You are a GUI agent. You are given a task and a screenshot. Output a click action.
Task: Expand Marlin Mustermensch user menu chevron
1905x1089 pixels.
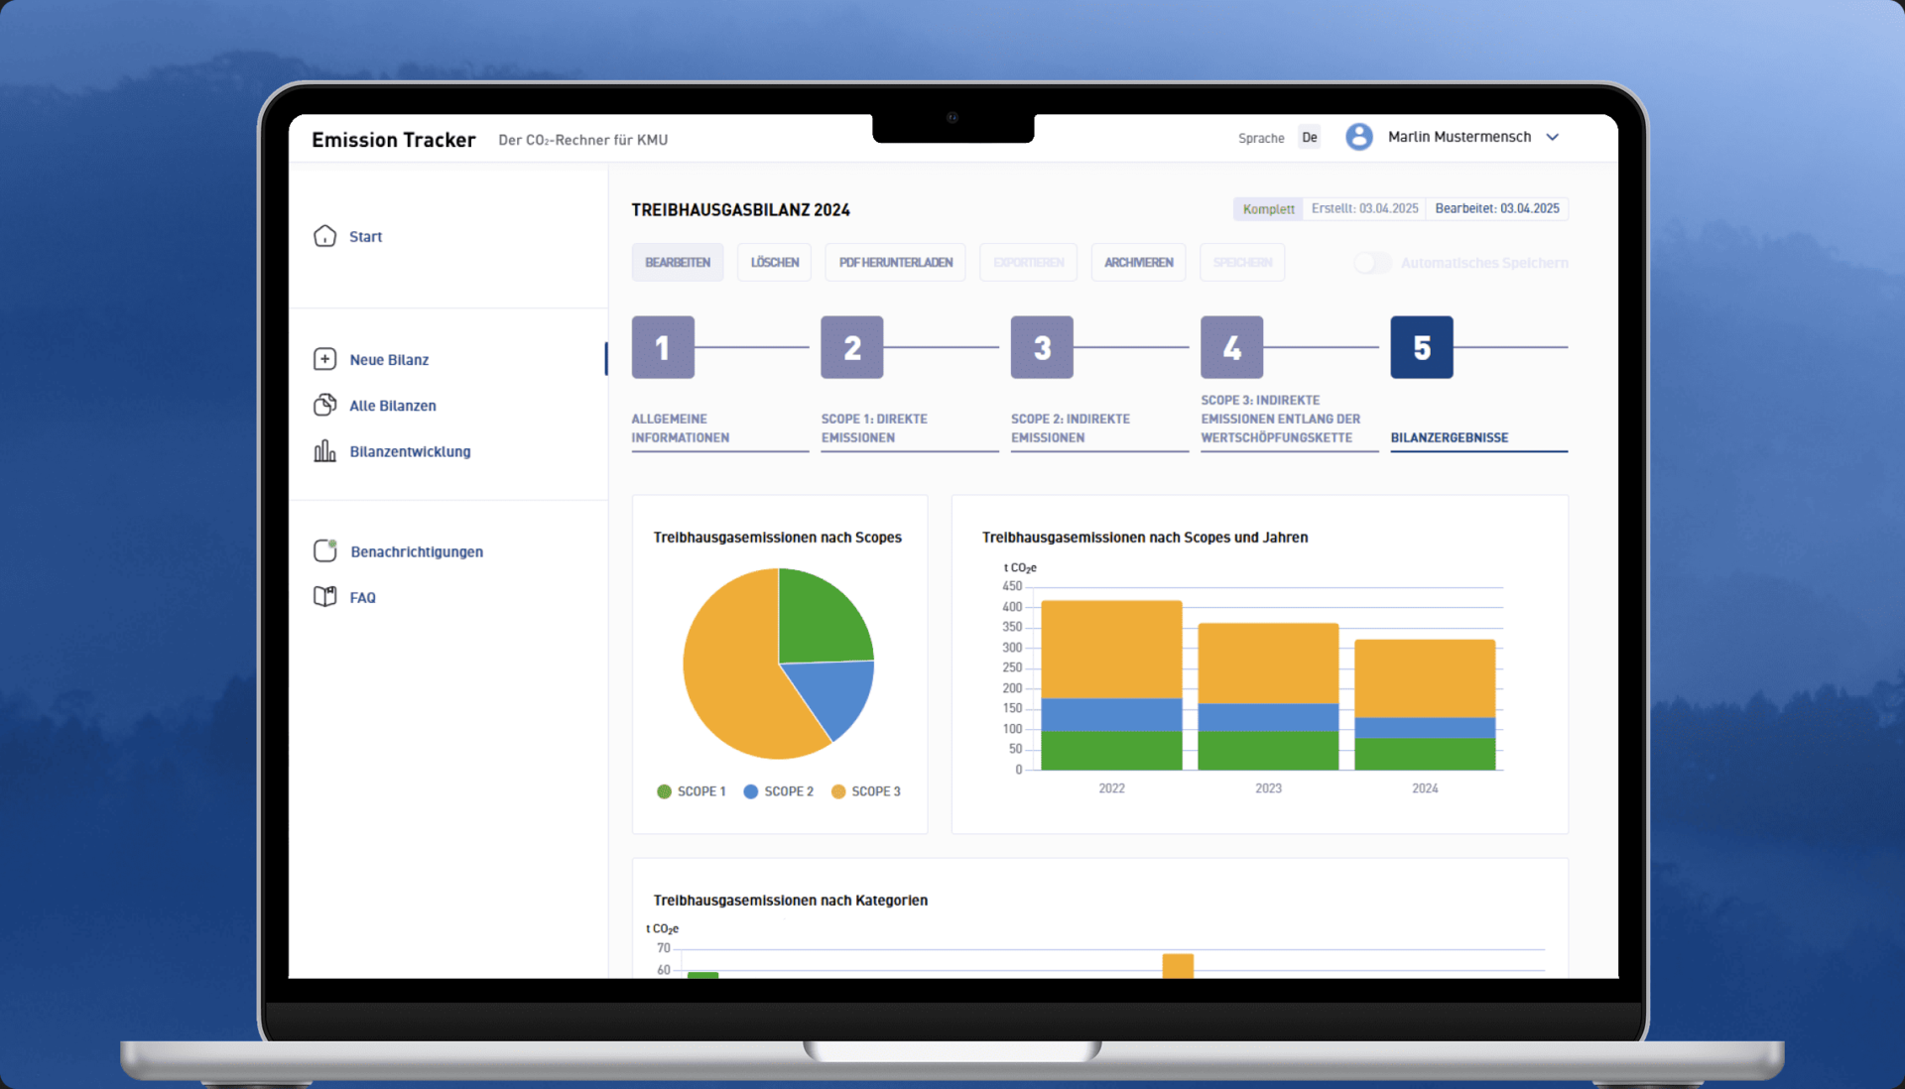coord(1553,137)
